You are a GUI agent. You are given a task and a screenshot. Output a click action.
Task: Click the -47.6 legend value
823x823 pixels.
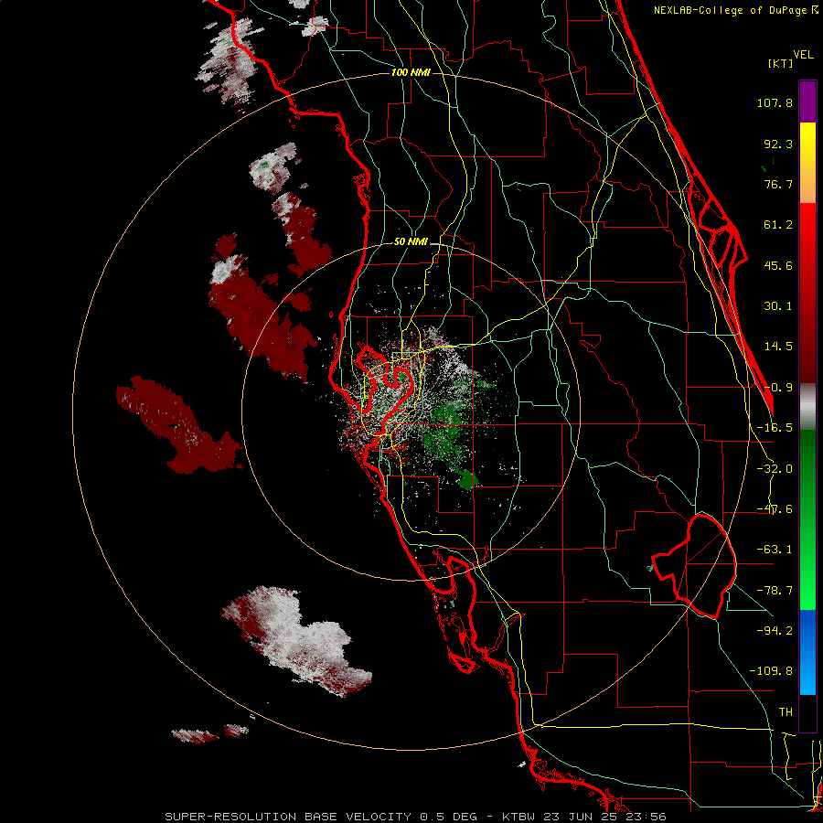pyautogui.click(x=775, y=509)
